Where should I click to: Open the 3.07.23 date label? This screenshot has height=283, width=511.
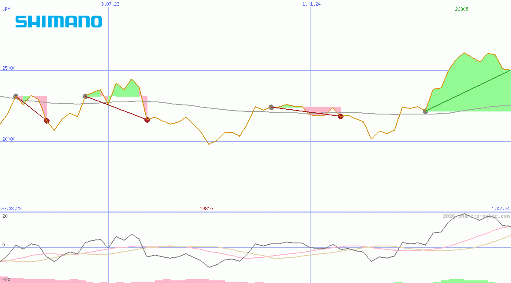[x=111, y=4]
